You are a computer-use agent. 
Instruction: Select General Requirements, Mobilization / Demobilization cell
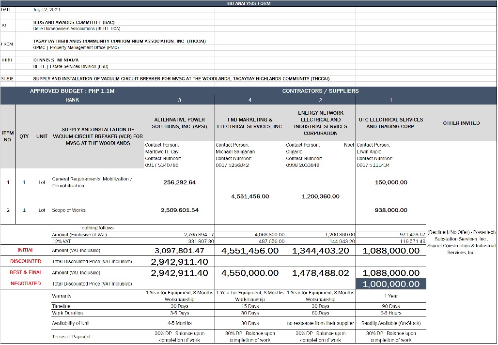pos(92,182)
